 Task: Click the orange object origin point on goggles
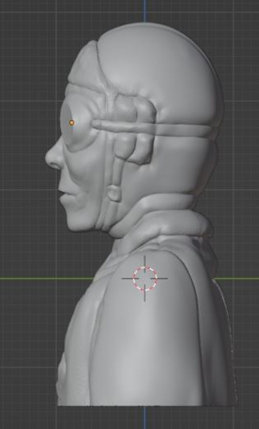(72, 123)
